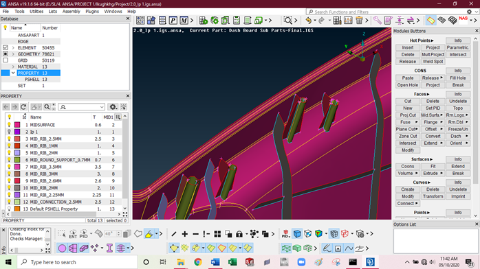
Task: Click the yellow measure tag icon
Action: pyautogui.click(x=430, y=21)
